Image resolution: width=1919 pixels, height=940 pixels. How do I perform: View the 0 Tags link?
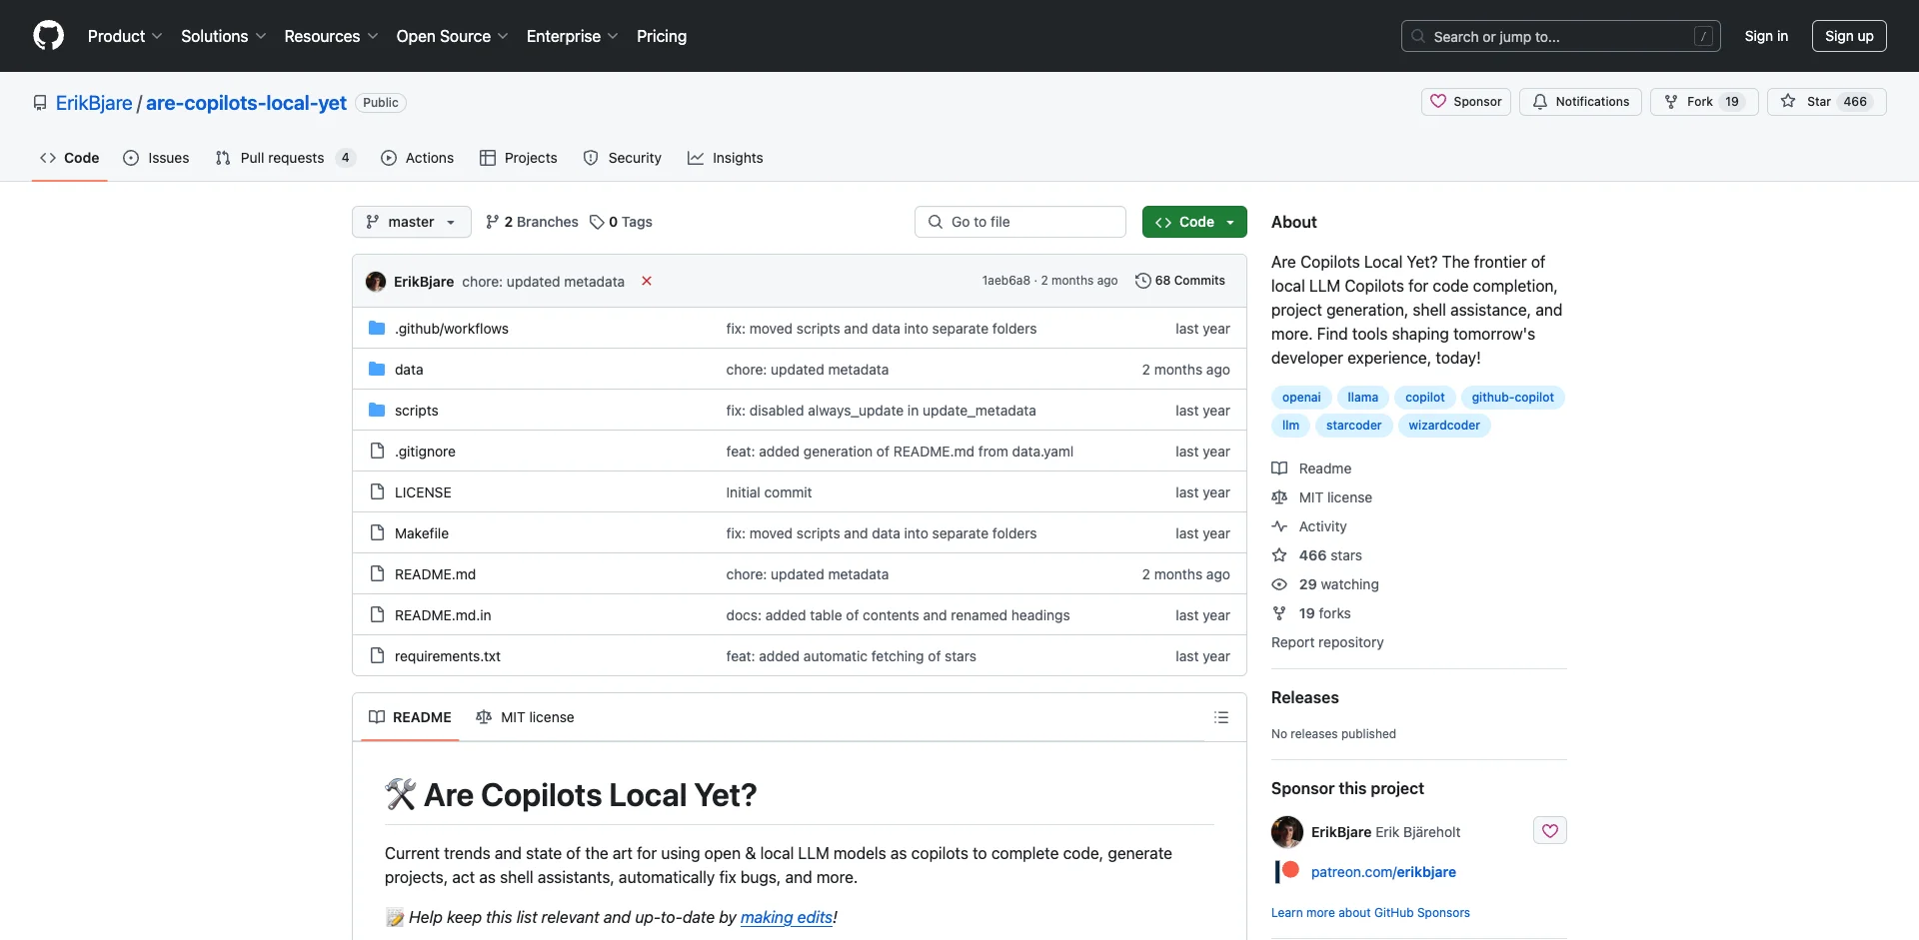[621, 222]
